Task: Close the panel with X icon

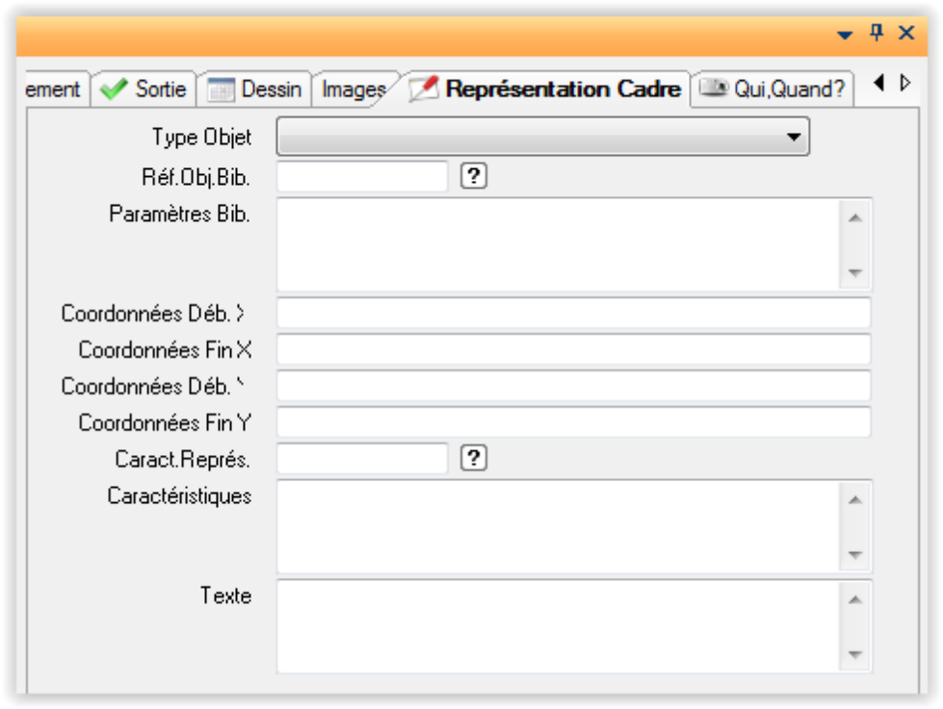Action: coord(906,34)
